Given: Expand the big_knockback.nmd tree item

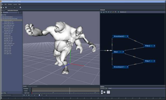Looking at the screenshot, I should (x=3, y=27).
